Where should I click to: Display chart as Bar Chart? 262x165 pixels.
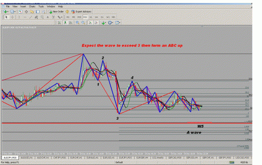(60, 23)
